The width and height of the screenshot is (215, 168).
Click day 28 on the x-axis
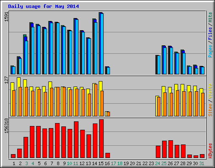(183, 163)
